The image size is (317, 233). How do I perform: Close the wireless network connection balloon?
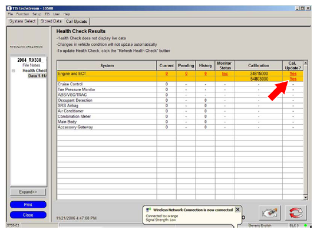click(238, 209)
